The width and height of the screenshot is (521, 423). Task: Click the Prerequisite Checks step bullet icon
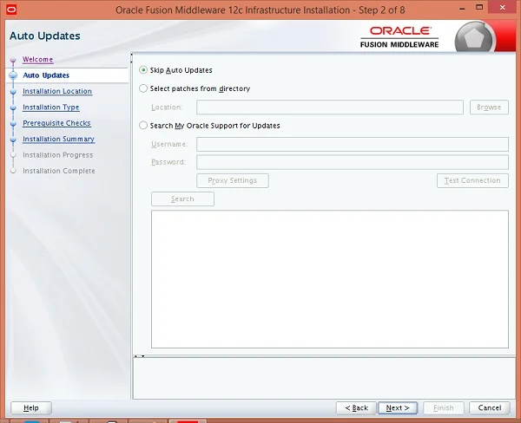pos(13,123)
